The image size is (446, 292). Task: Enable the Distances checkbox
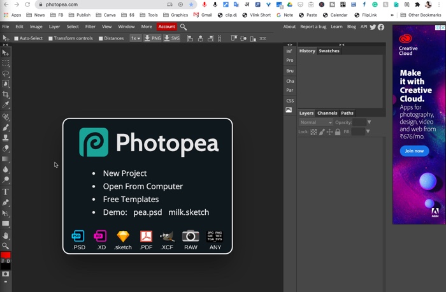[101, 38]
